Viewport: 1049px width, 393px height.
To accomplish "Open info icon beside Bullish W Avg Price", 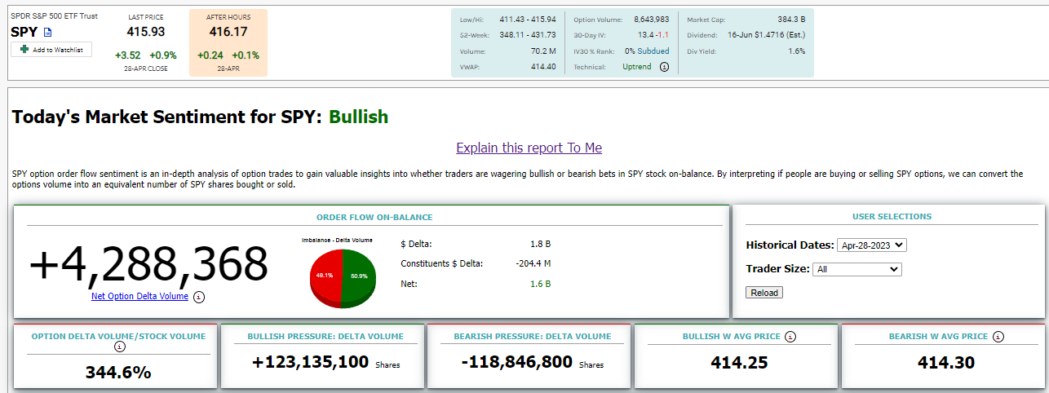I will pos(791,336).
